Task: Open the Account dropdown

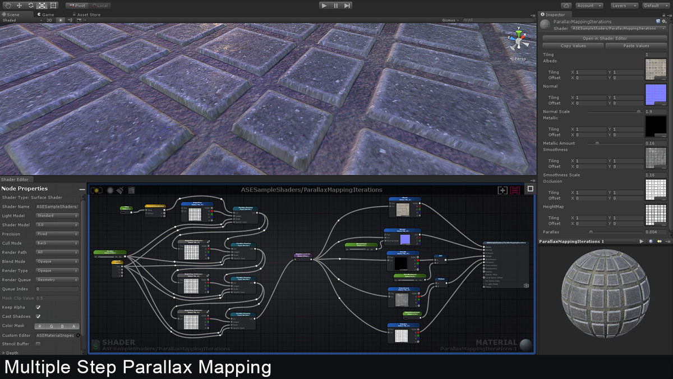Action: click(x=589, y=5)
